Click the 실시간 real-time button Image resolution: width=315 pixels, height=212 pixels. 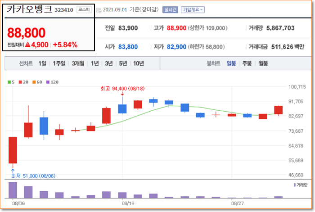(170, 9)
